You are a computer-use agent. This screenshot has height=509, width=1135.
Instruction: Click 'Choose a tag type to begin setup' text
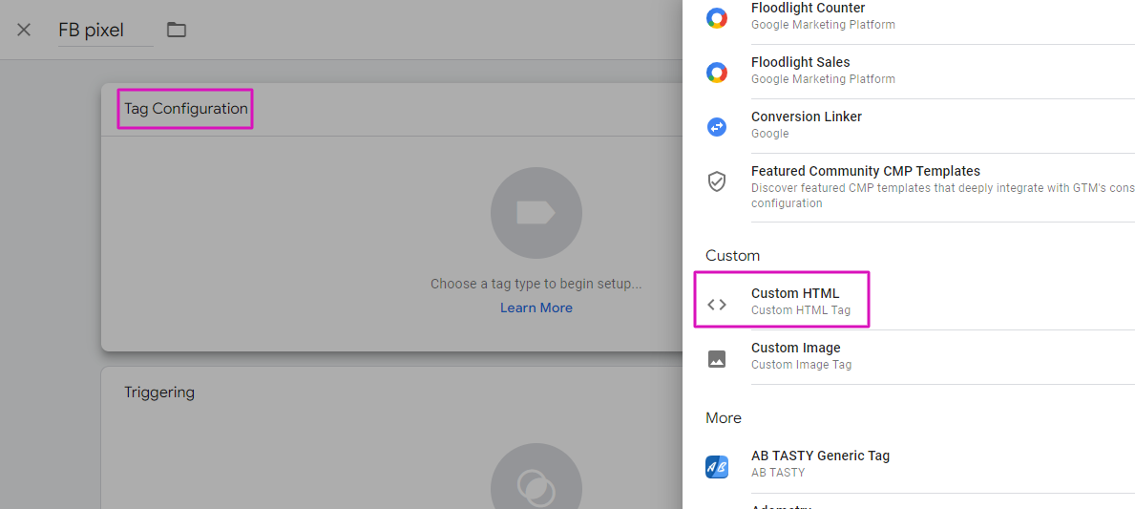click(x=536, y=284)
